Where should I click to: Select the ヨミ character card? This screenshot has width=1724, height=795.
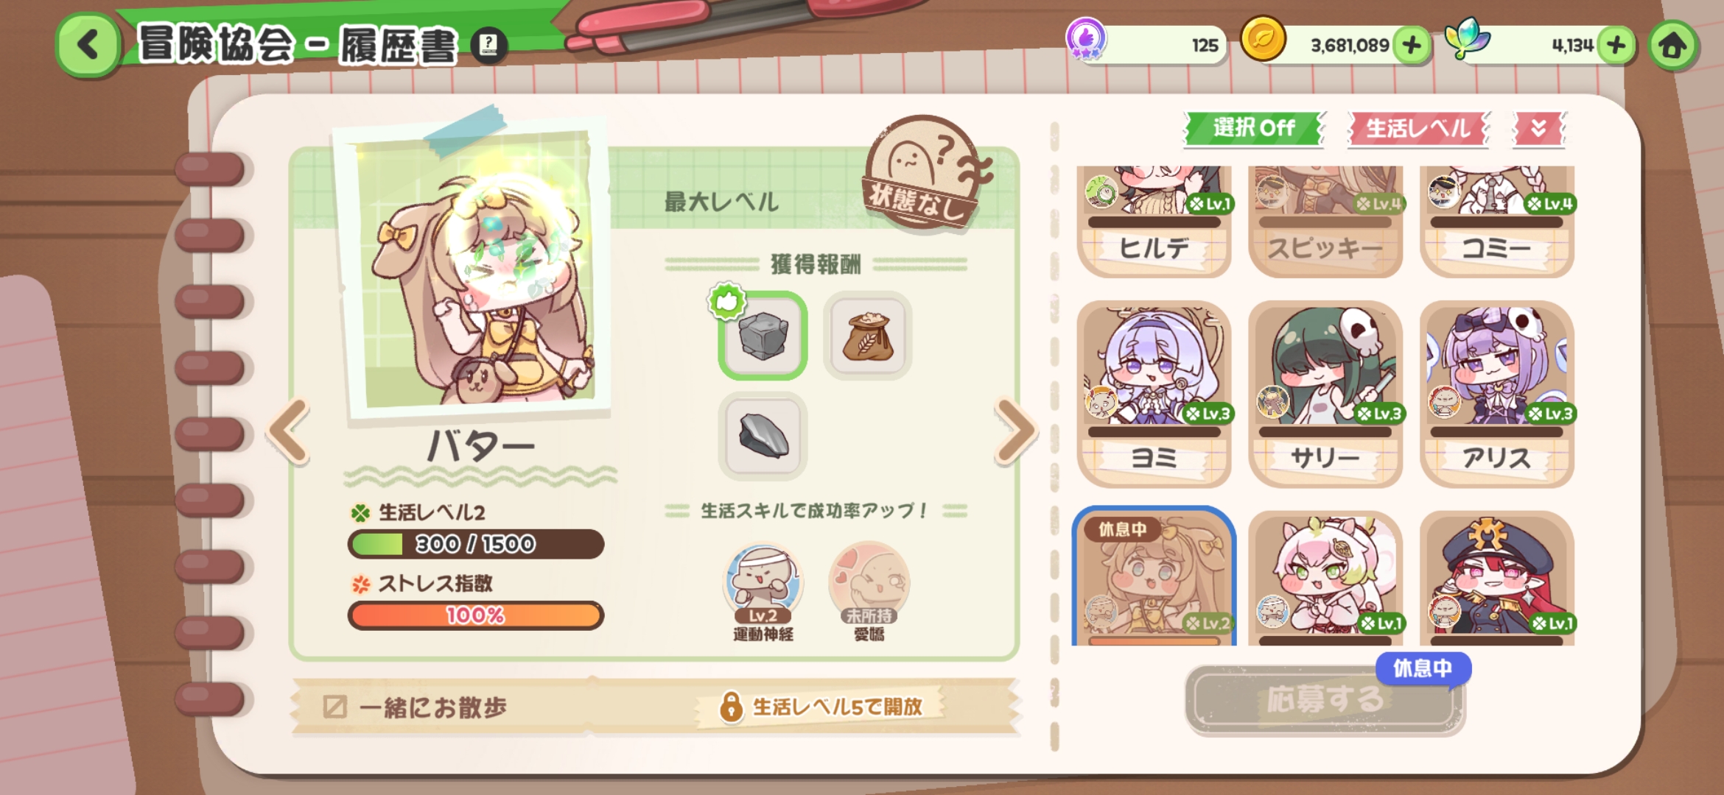(1154, 394)
